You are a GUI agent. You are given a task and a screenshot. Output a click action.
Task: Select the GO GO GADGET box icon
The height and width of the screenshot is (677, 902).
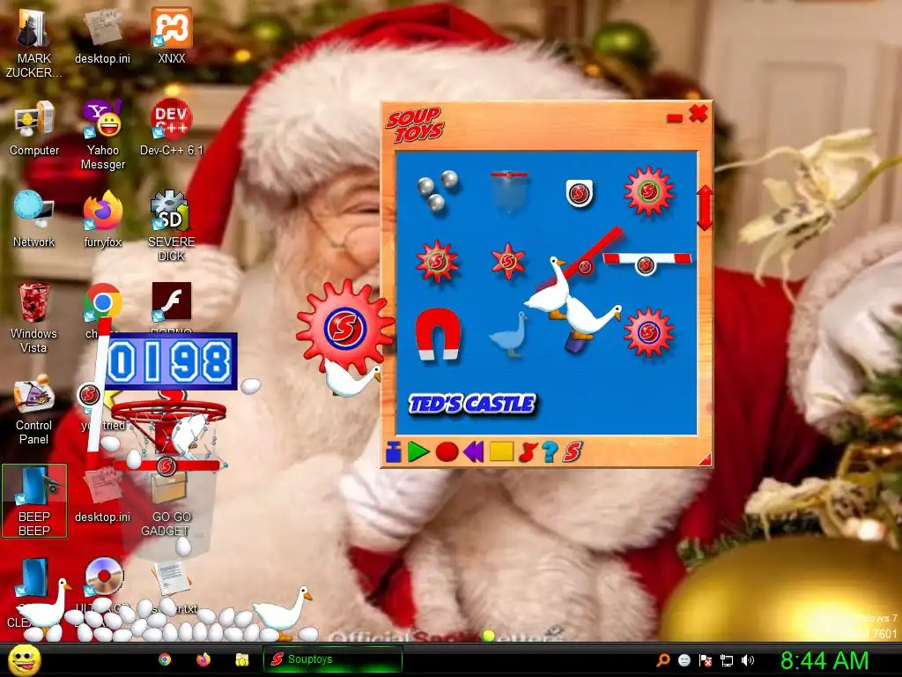pos(170,502)
